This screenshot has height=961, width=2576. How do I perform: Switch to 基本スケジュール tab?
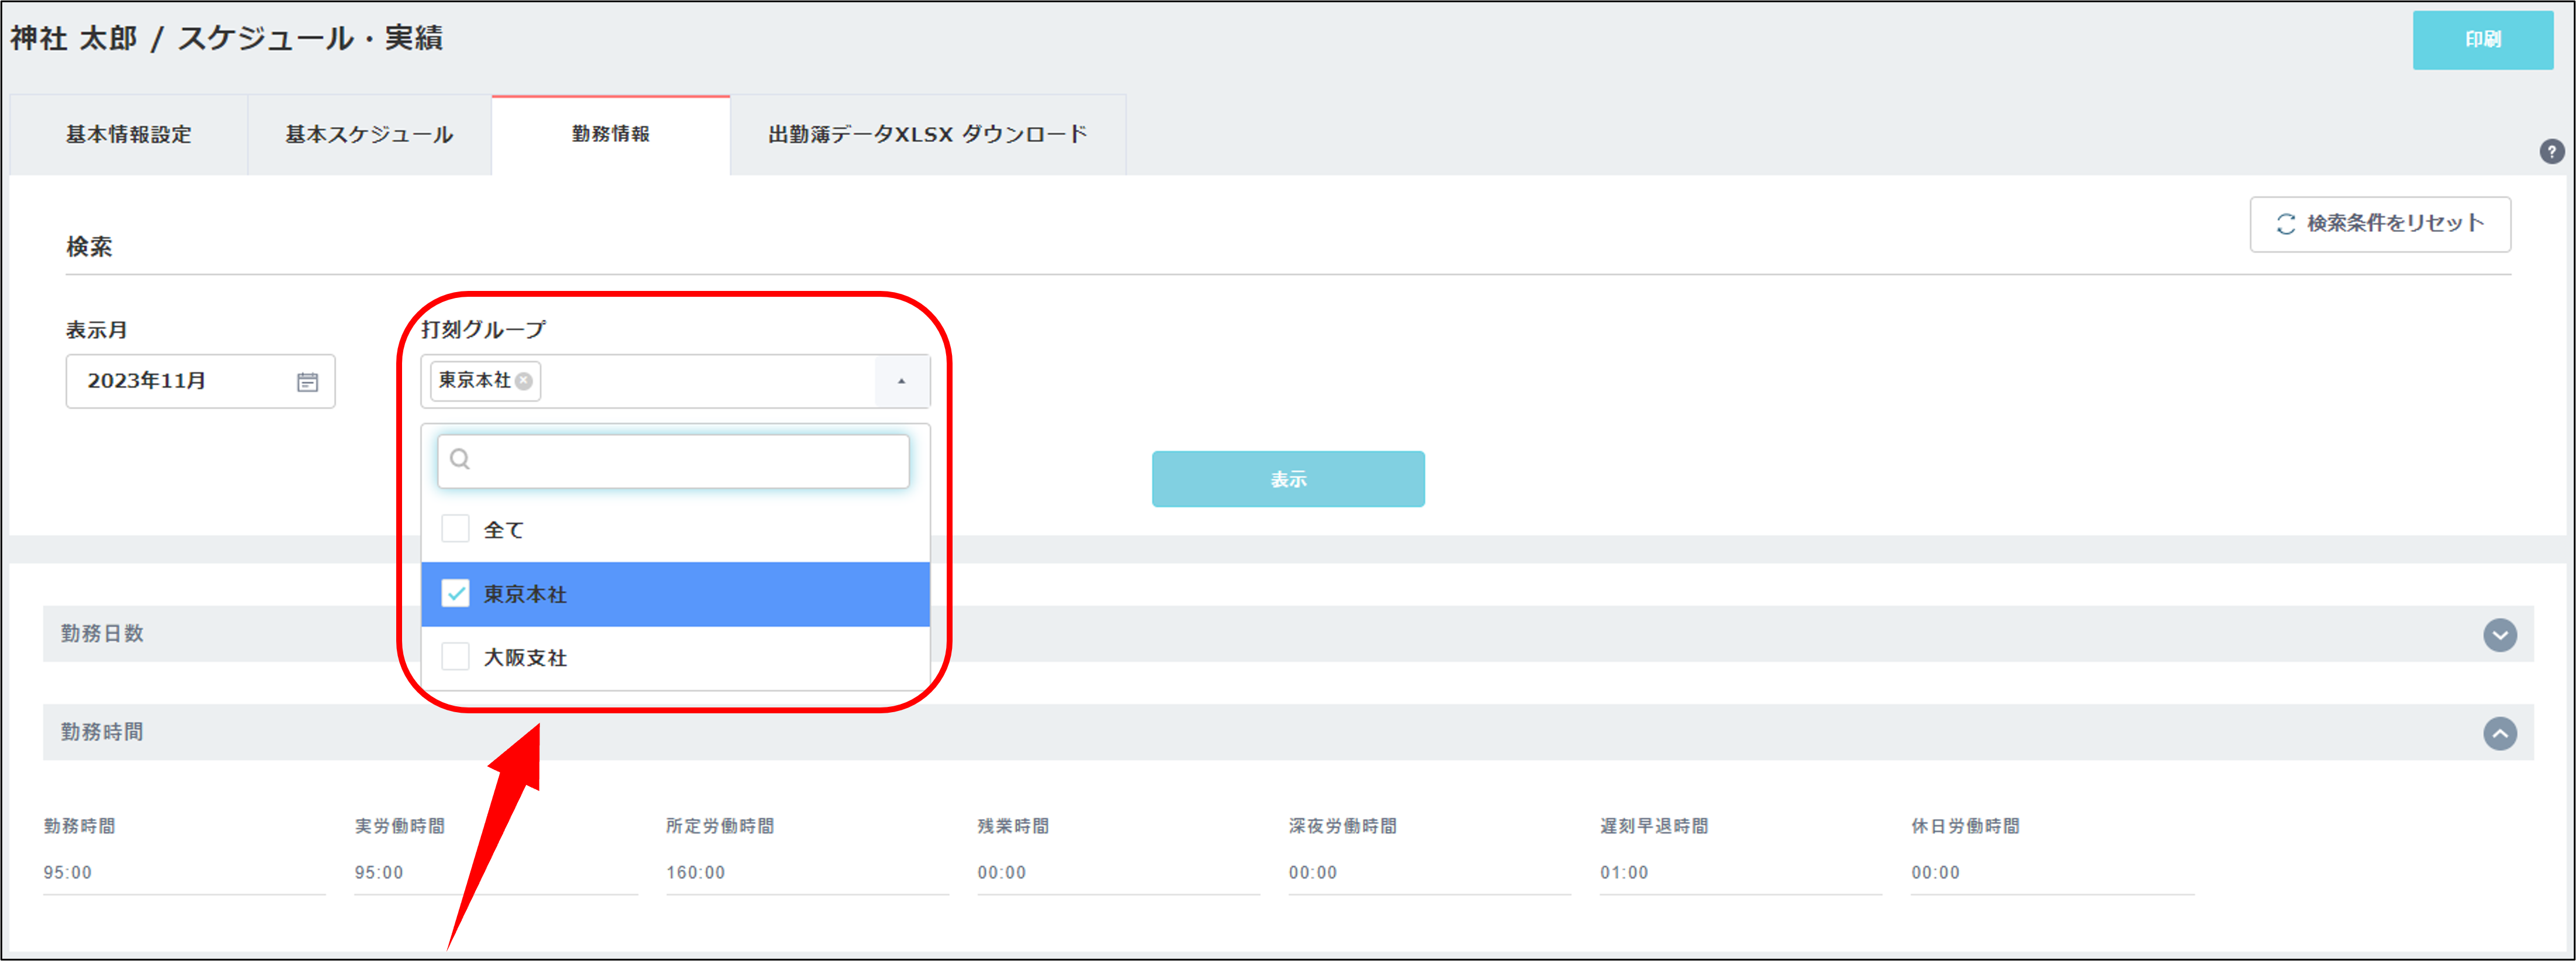[x=369, y=135]
